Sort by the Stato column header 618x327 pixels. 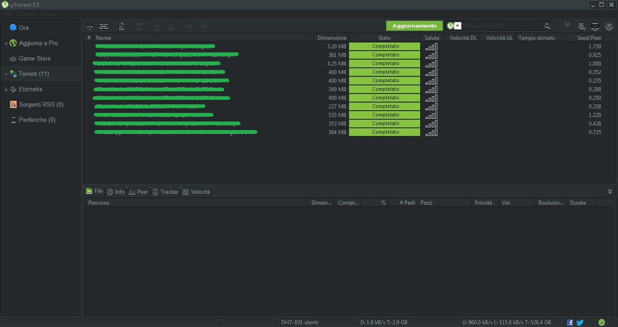385,38
